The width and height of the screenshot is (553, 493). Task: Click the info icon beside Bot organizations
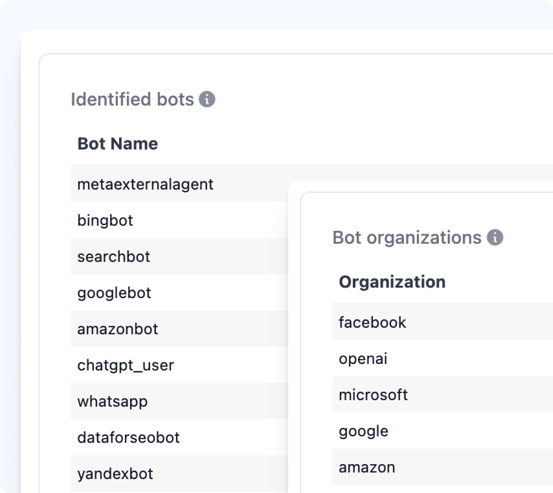pos(495,237)
